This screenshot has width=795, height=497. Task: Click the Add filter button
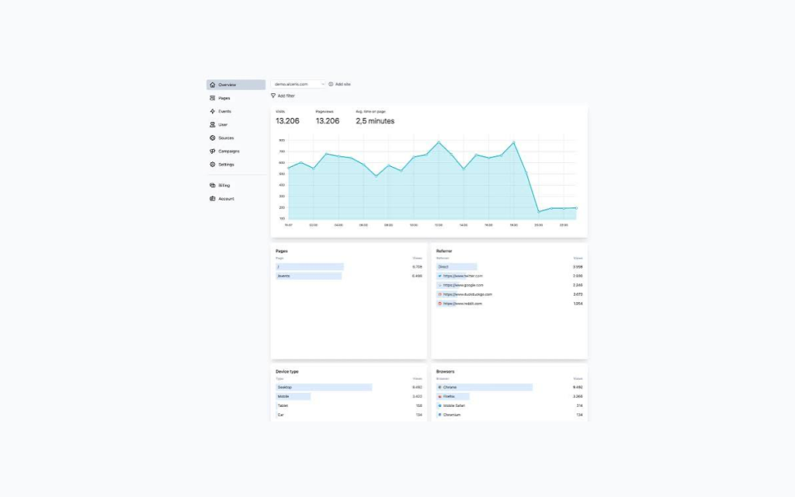coord(283,96)
